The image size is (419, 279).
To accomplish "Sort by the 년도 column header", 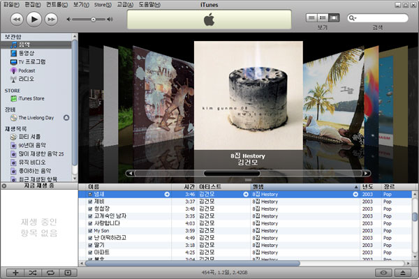I will 371,187.
